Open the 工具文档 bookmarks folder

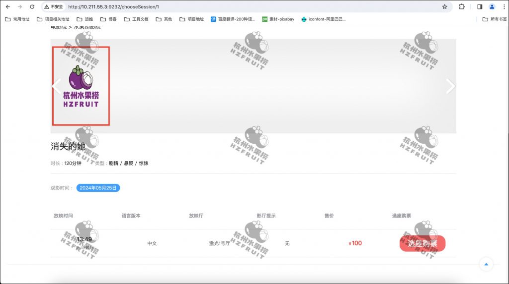(136, 19)
